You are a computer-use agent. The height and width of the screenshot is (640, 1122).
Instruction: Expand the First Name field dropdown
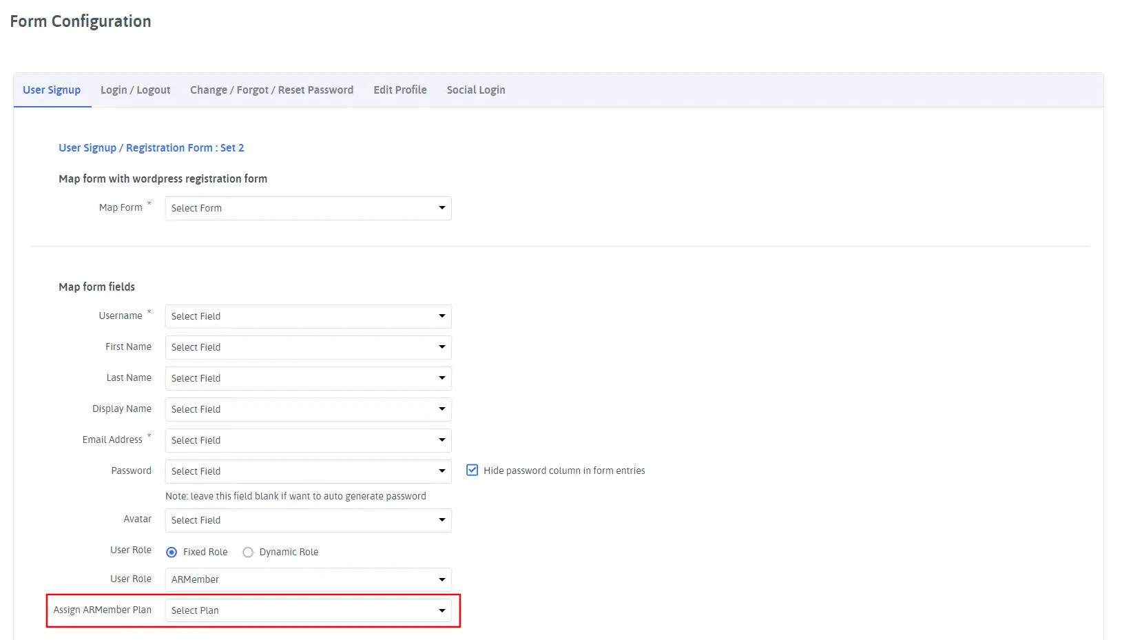pyautogui.click(x=308, y=347)
